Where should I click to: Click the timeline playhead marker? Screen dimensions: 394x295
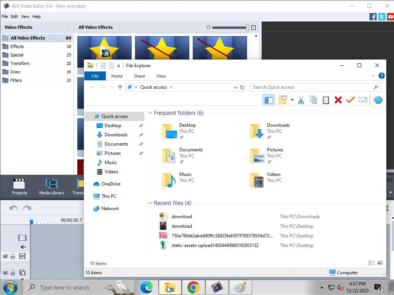[x=32, y=222]
